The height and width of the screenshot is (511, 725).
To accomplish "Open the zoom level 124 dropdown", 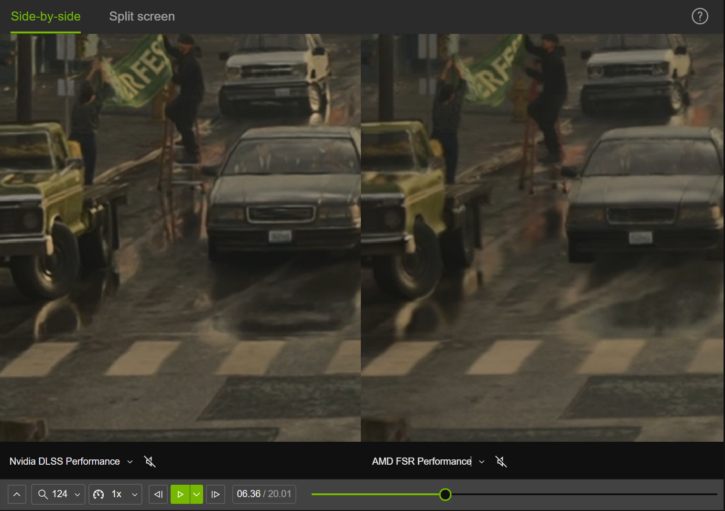I will click(x=58, y=494).
